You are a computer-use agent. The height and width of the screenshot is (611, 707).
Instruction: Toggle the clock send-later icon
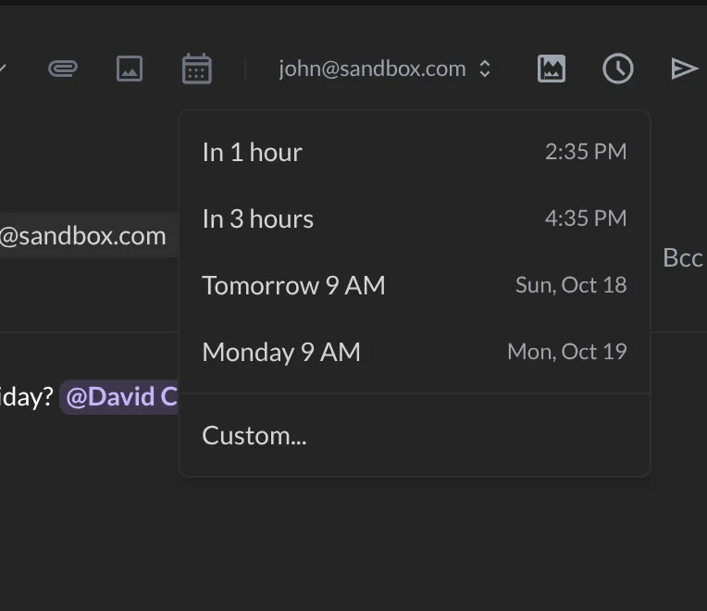point(618,69)
